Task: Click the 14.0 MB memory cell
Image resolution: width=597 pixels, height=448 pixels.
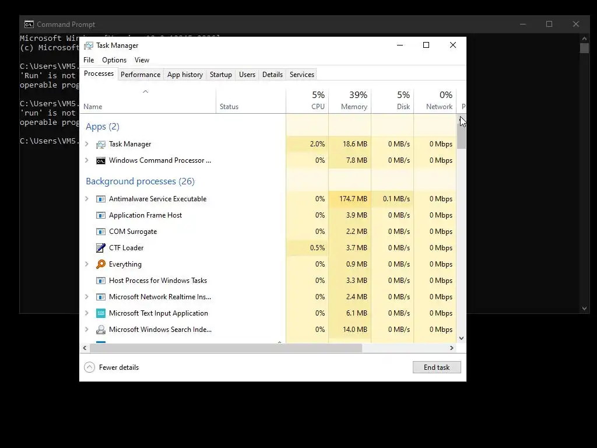Action: (350, 330)
